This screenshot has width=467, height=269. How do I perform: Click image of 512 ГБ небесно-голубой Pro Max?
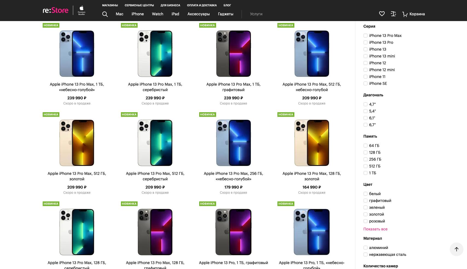tap(312, 54)
